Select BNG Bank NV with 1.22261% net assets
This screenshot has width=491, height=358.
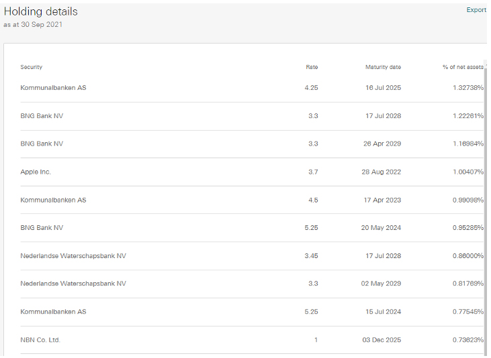42,116
